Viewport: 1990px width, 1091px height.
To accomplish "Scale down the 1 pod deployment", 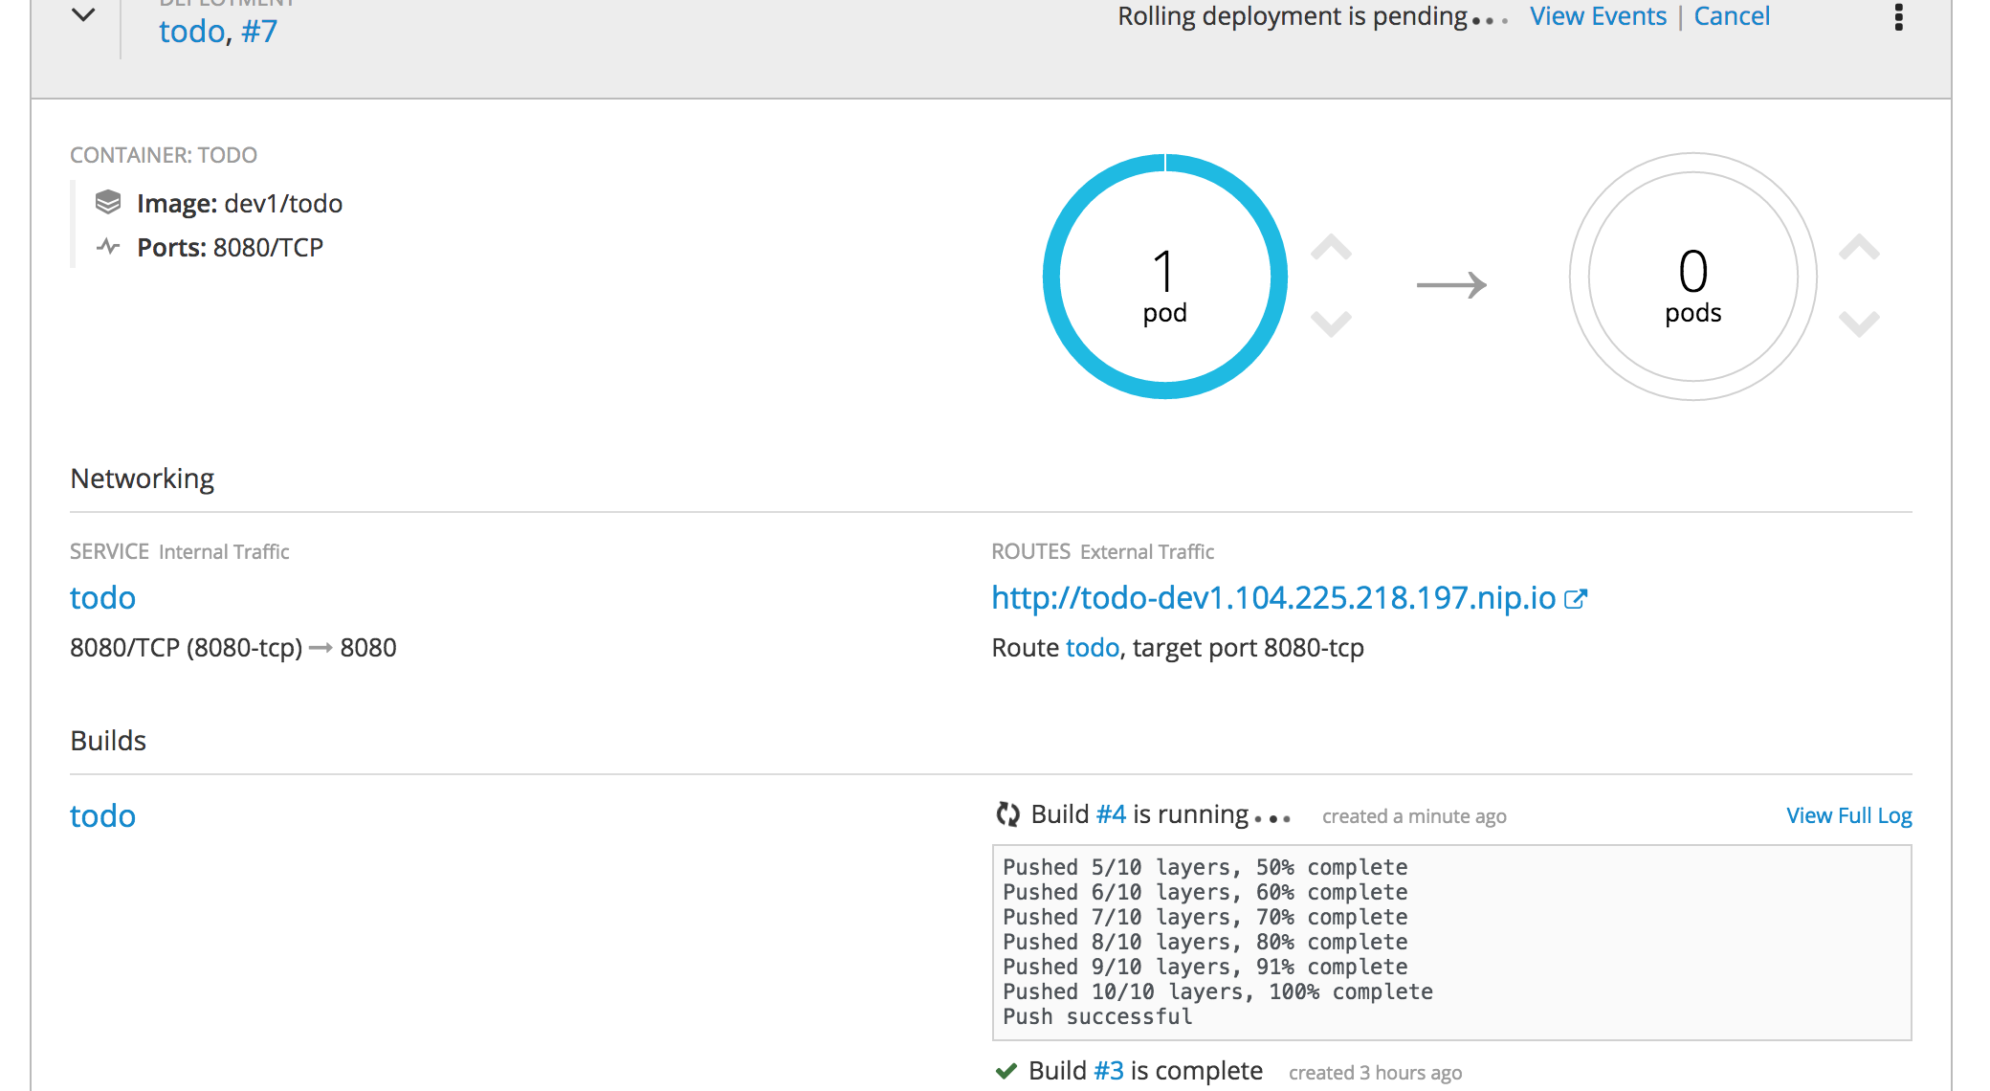I will (1331, 323).
